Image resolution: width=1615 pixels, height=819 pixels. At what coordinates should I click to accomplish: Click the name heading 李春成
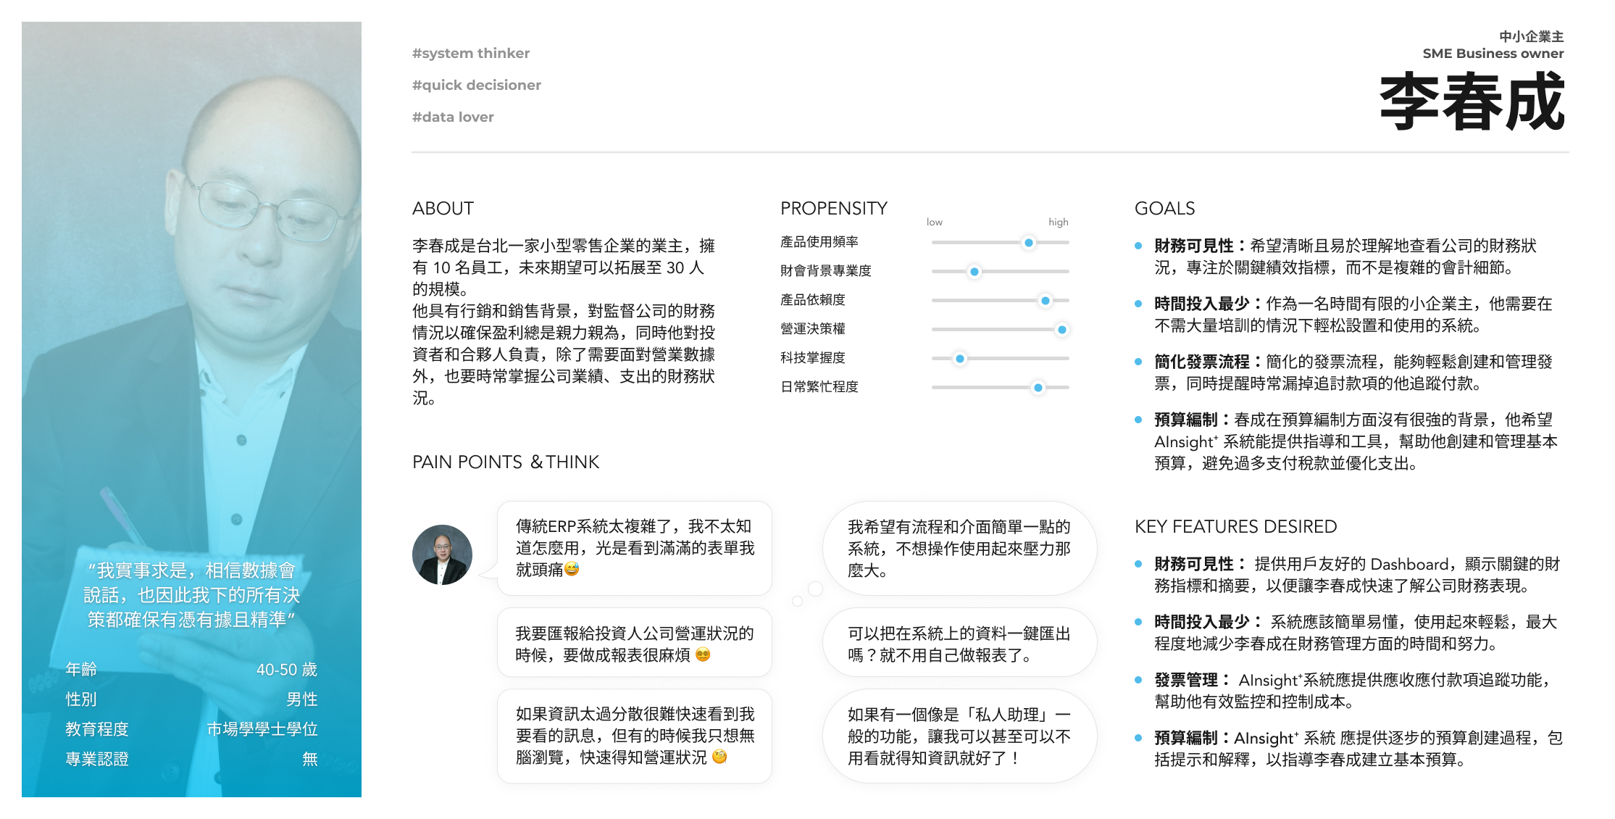[x=1472, y=102]
